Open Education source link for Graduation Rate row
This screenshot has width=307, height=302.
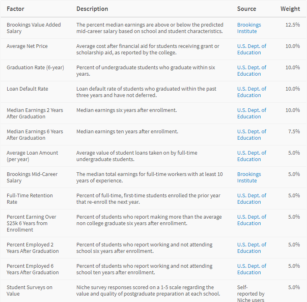coord(251,70)
